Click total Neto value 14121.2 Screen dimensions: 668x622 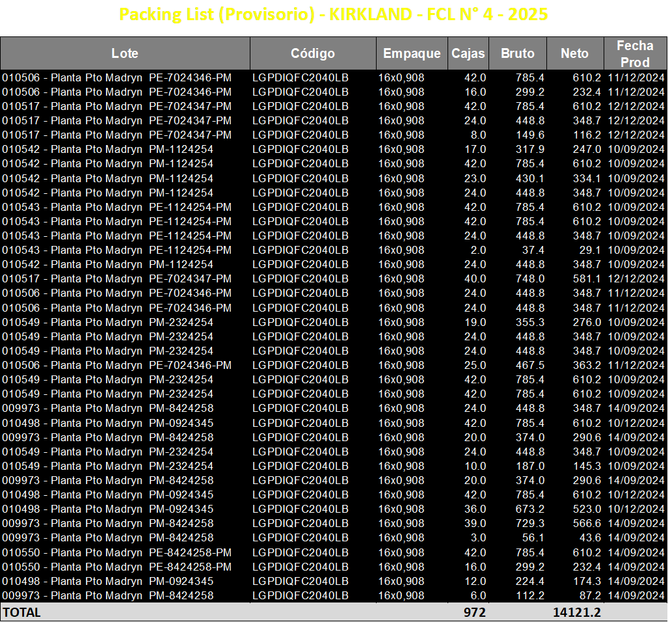tap(576, 612)
